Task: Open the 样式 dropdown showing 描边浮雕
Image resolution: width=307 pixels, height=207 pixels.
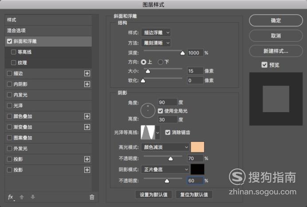Action: tap(156, 32)
